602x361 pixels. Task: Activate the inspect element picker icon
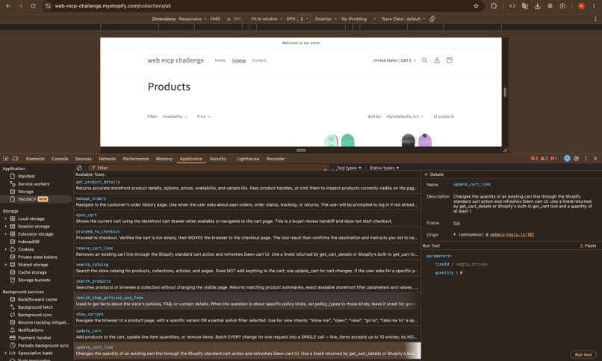point(6,159)
